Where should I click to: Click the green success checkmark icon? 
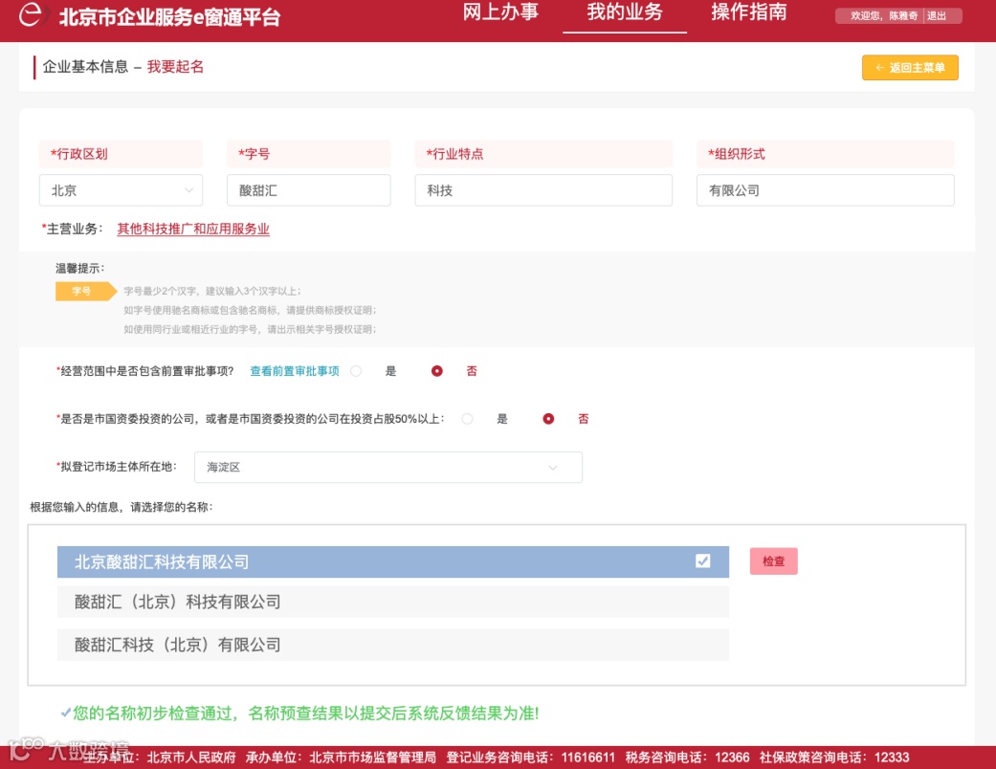[65, 714]
